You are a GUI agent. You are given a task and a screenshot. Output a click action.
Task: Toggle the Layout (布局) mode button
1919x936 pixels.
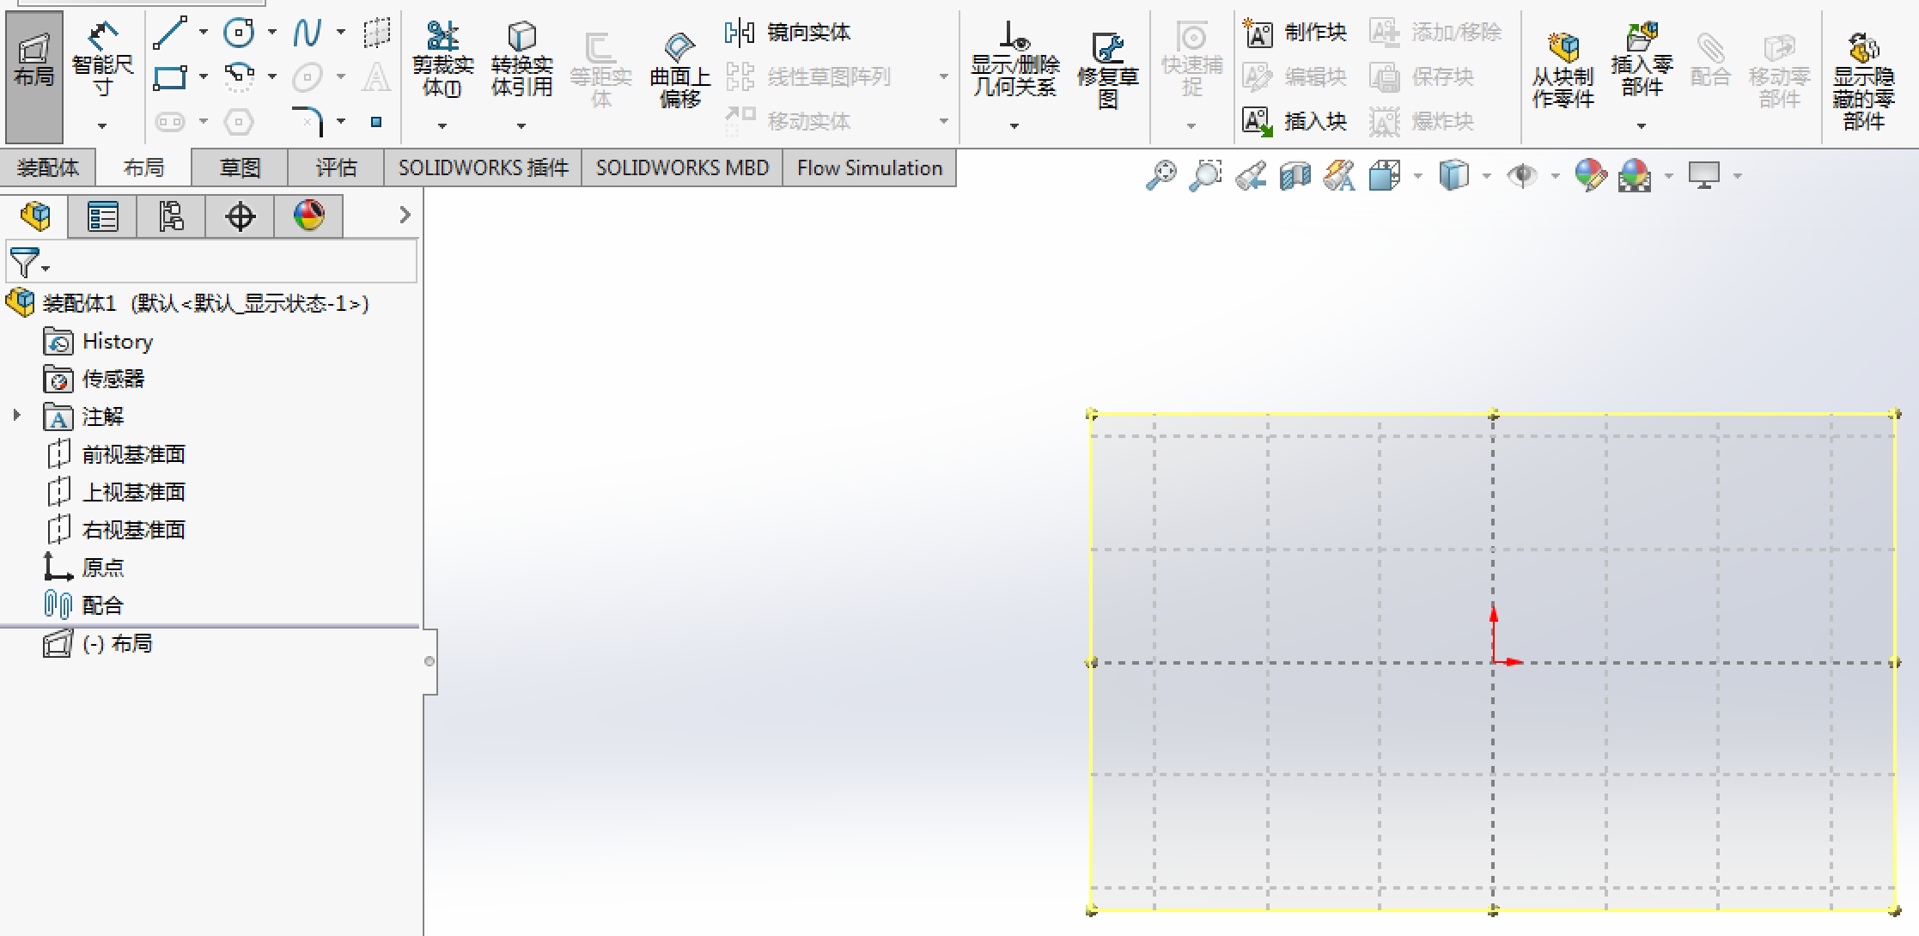34,76
